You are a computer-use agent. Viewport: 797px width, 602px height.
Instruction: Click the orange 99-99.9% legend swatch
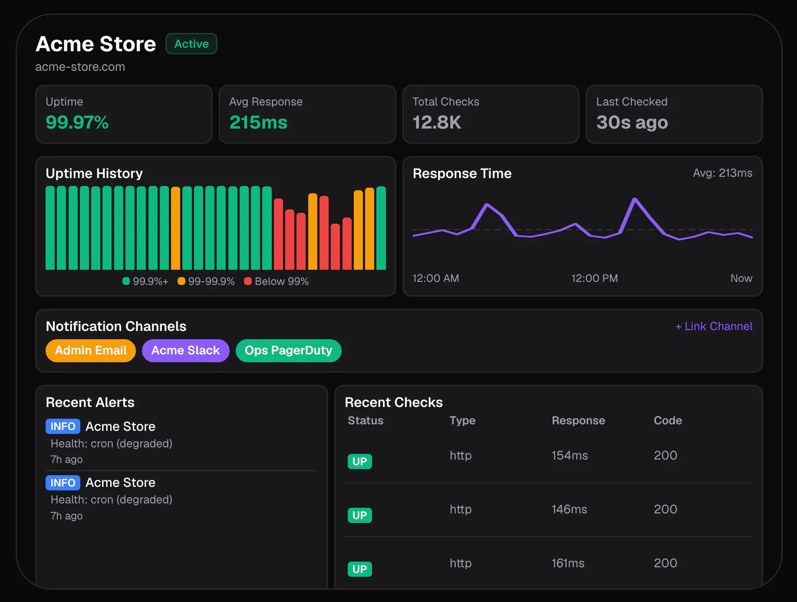click(x=181, y=281)
